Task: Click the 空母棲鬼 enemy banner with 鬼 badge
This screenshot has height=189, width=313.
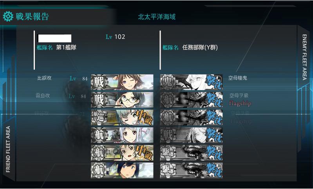Action: [191, 82]
